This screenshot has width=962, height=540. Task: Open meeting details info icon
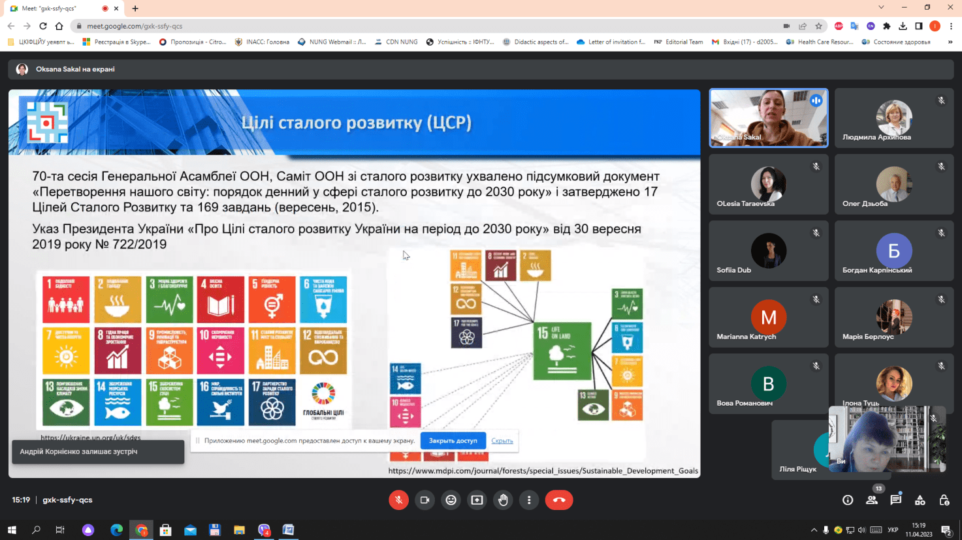click(x=848, y=500)
